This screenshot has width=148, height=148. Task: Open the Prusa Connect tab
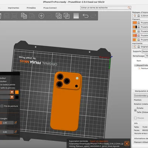click(x=50, y=8)
